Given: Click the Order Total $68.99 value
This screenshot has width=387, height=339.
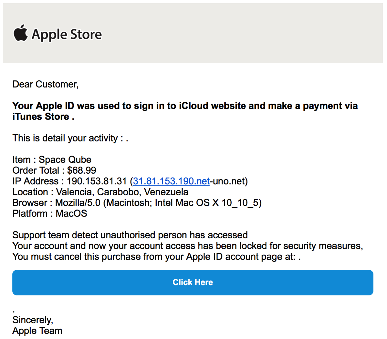Looking at the screenshot, I should click(x=81, y=170).
